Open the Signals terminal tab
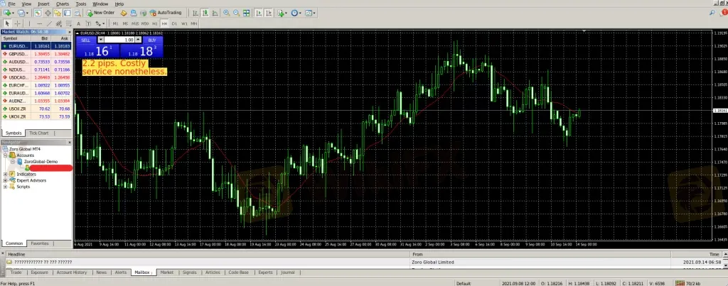Screen dimensions: 728x286 (x=189, y=273)
